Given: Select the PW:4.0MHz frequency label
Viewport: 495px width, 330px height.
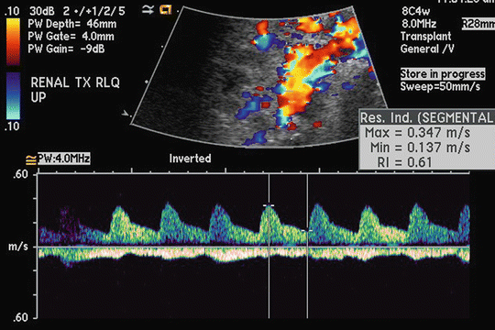Looking at the screenshot, I should point(64,159).
